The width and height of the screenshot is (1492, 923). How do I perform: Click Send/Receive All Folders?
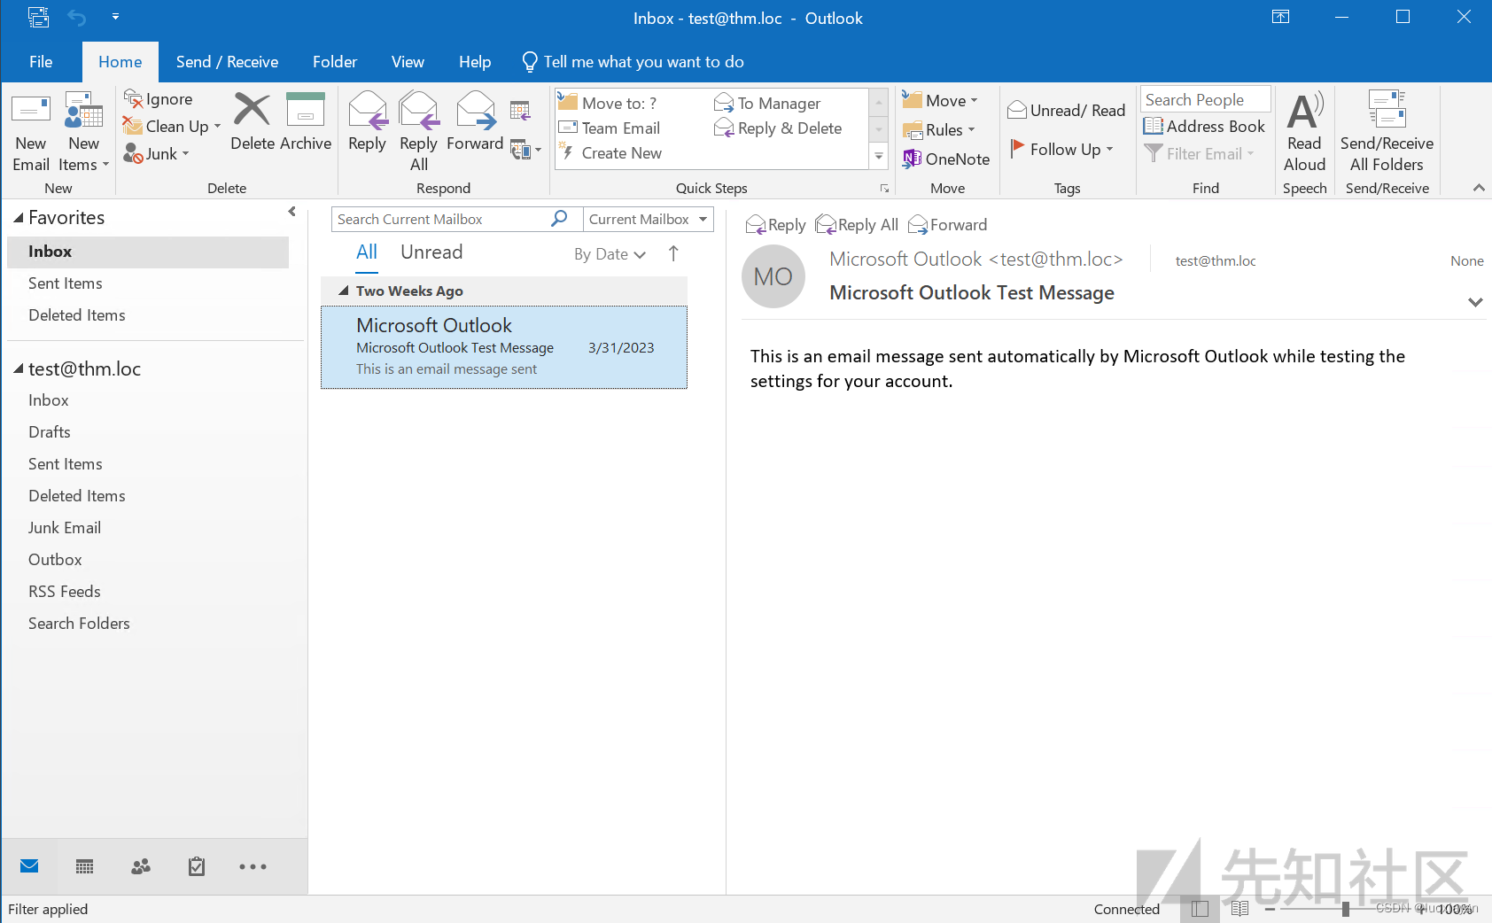[1387, 132]
